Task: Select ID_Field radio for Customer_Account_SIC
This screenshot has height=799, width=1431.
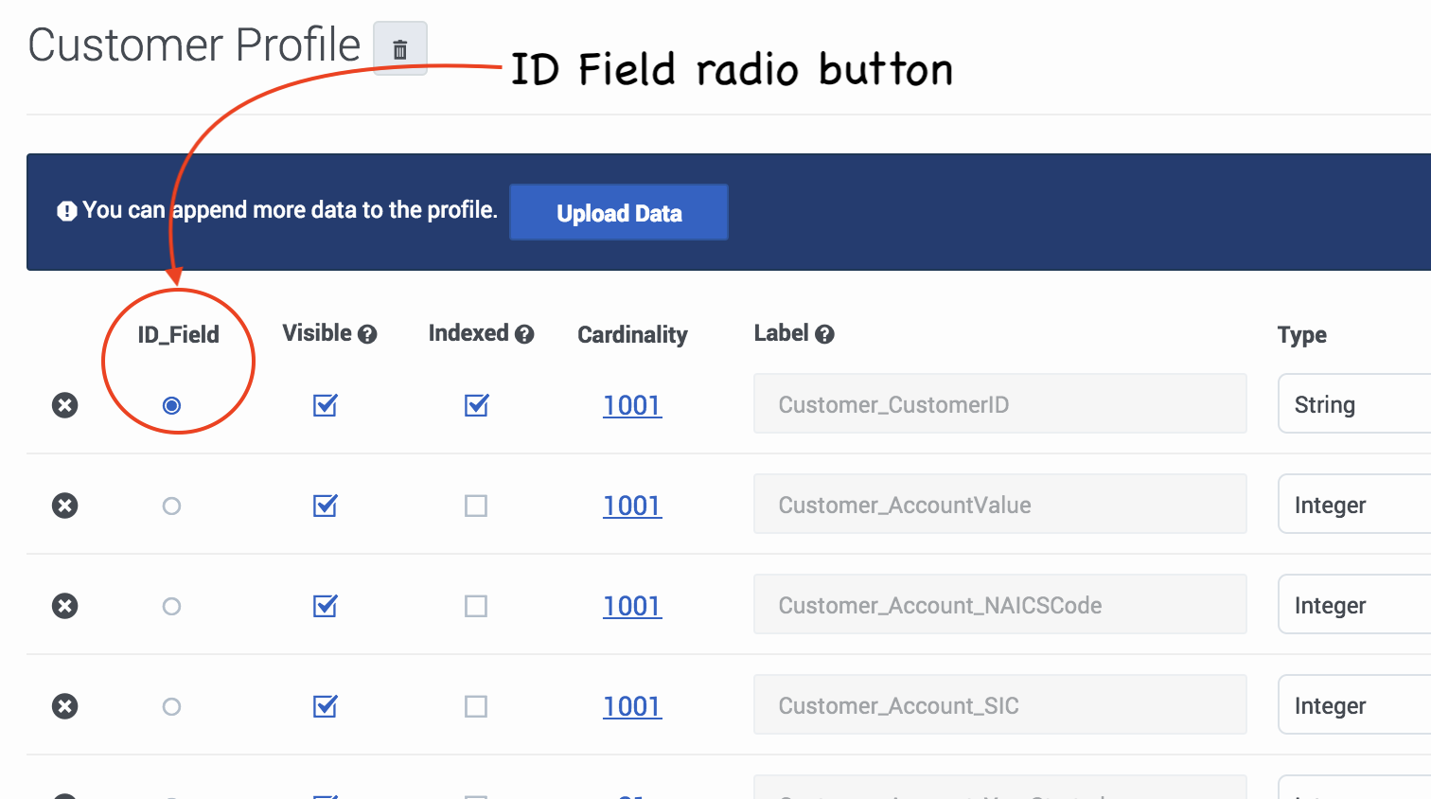Action: [x=171, y=706]
